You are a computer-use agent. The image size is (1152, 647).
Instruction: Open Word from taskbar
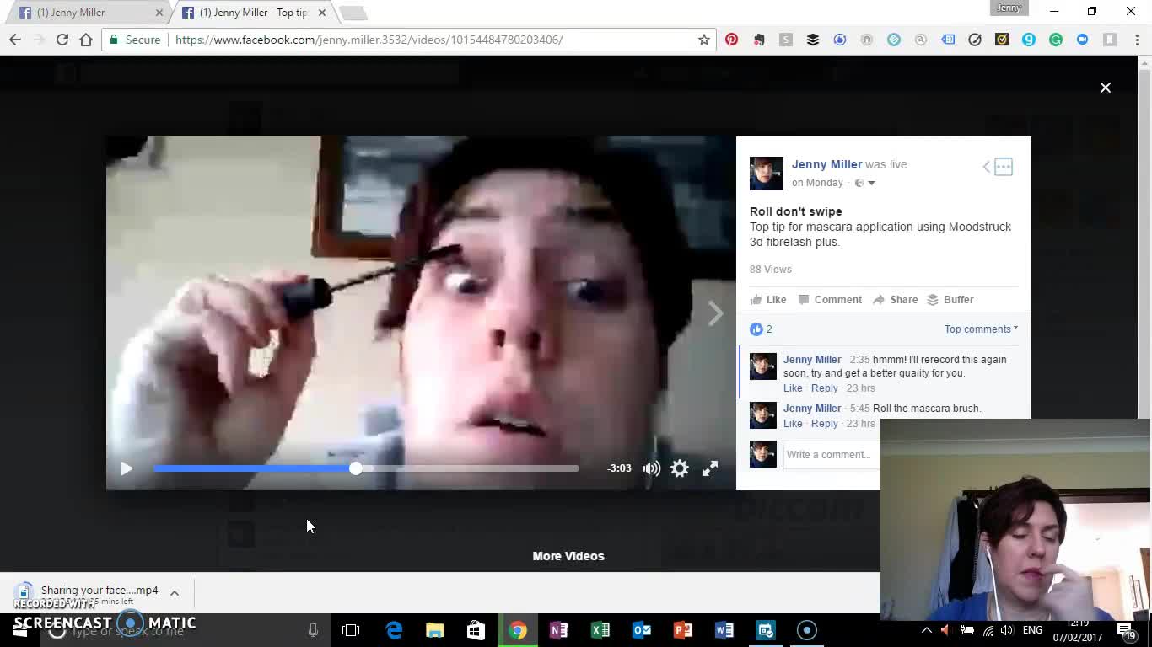(724, 630)
